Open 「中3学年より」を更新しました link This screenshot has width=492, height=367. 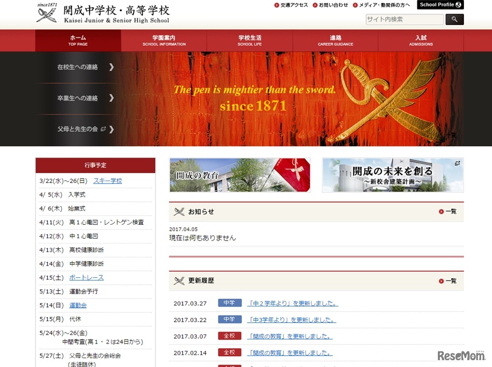[292, 320]
